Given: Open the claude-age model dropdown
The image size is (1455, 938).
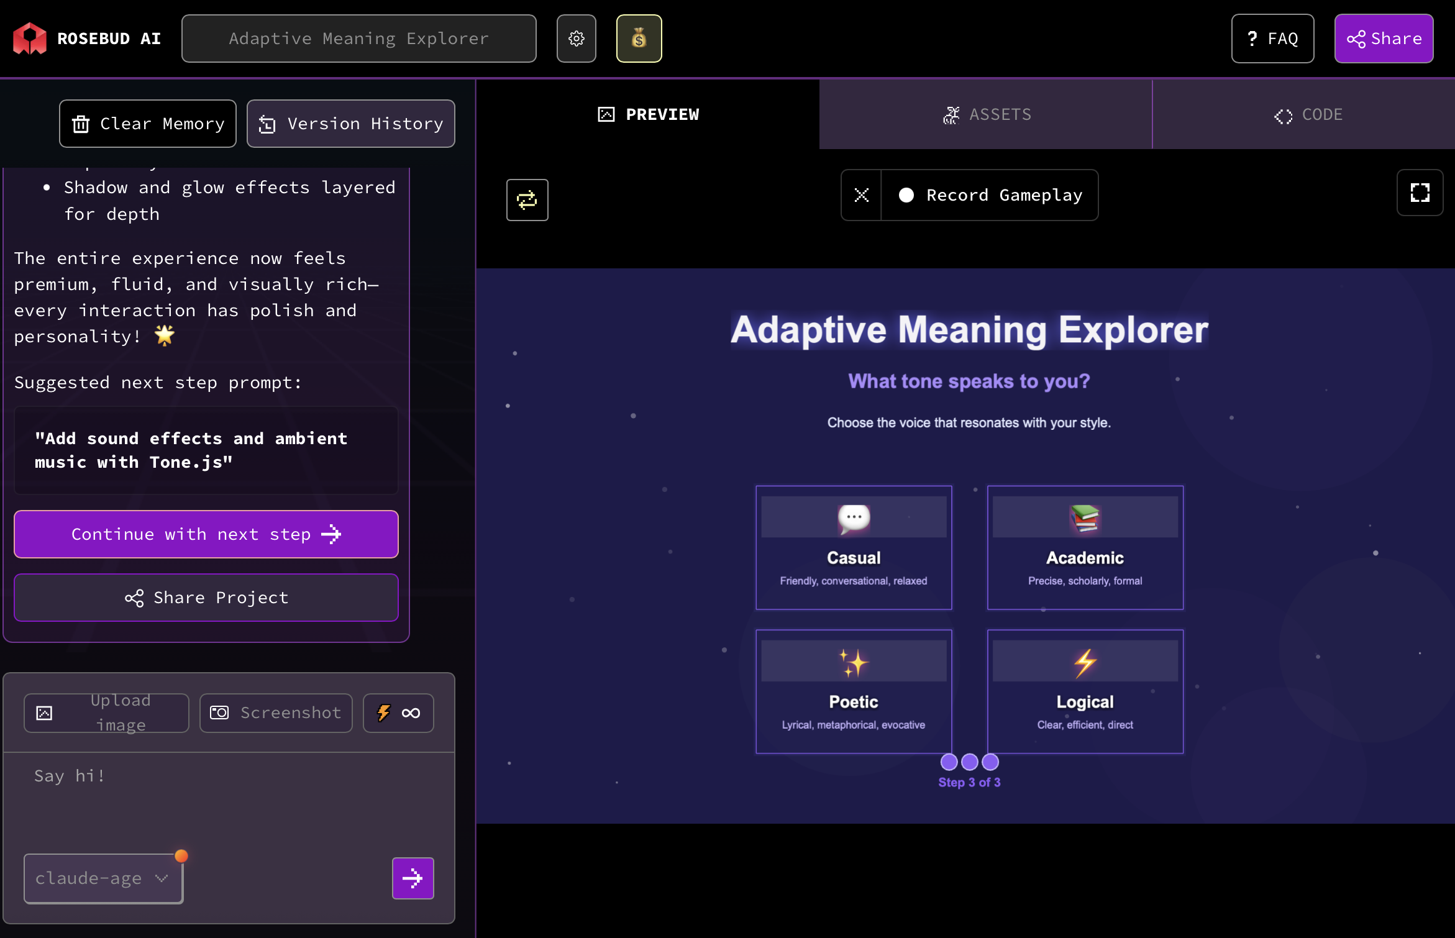Looking at the screenshot, I should (x=103, y=878).
